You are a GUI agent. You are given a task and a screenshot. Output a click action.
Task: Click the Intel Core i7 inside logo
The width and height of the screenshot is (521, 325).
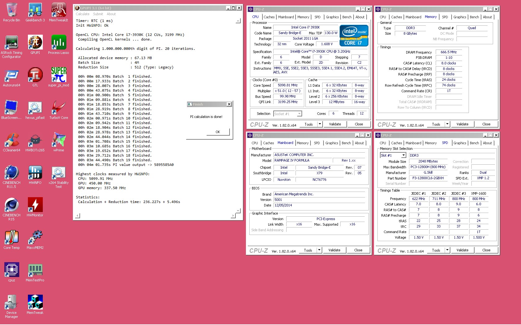click(354, 36)
